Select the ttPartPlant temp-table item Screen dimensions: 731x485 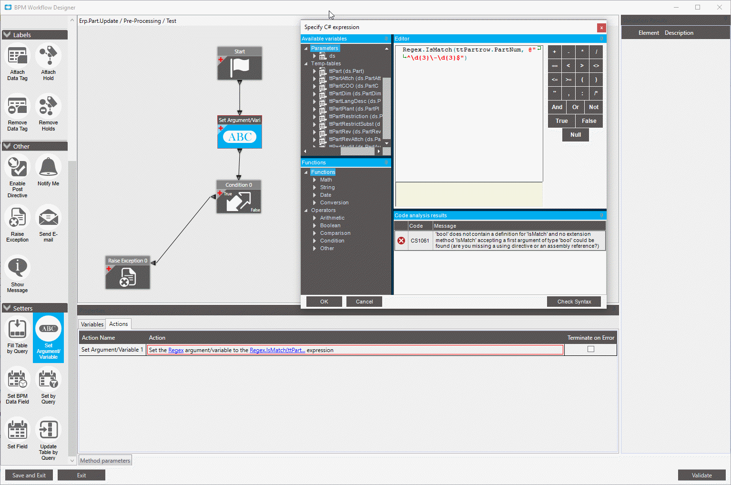click(354, 109)
